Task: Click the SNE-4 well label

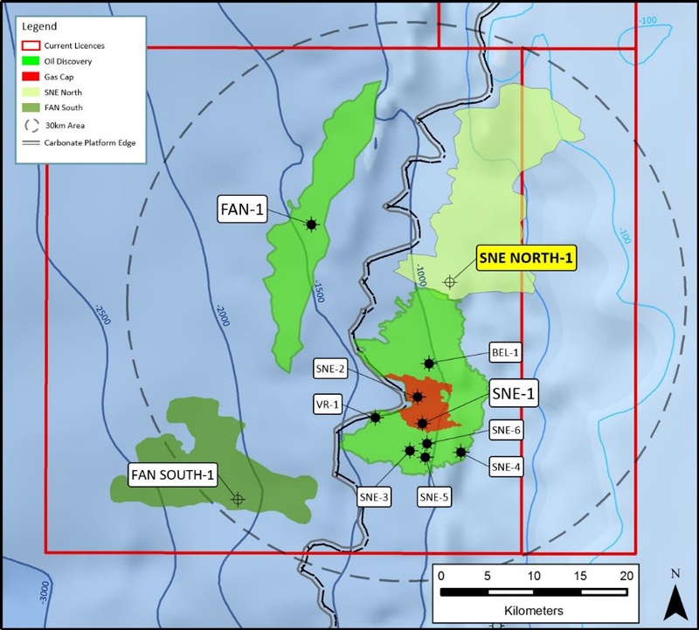Action: 506,467
